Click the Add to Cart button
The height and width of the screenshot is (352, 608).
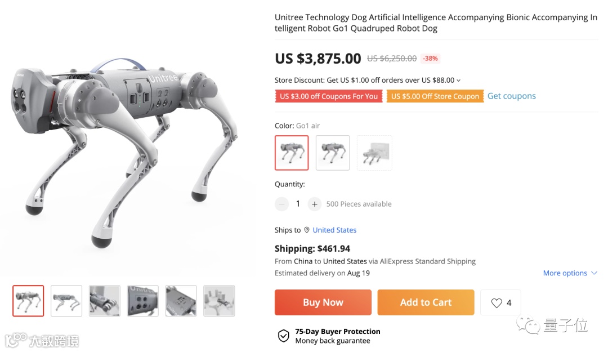[426, 302]
